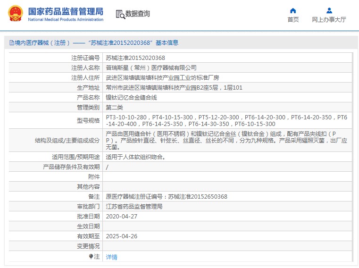Click the 备注 label
The image size is (359, 268).
94,197
